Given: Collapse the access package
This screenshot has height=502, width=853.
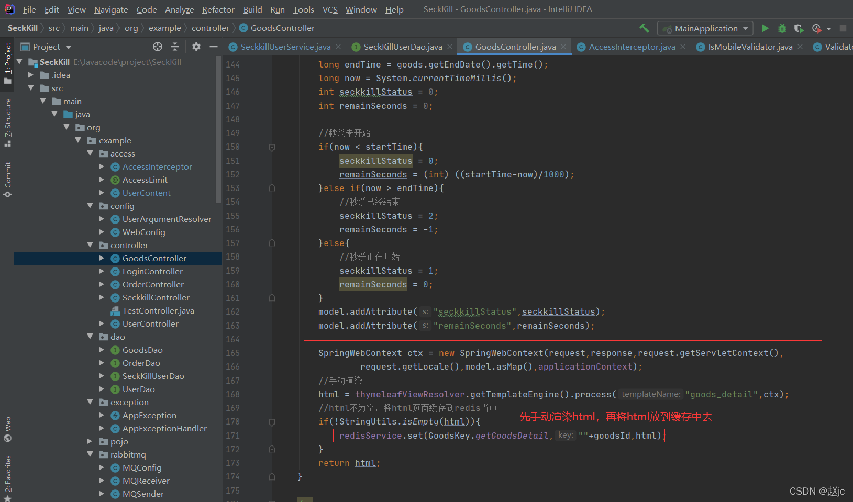Looking at the screenshot, I should click(90, 153).
